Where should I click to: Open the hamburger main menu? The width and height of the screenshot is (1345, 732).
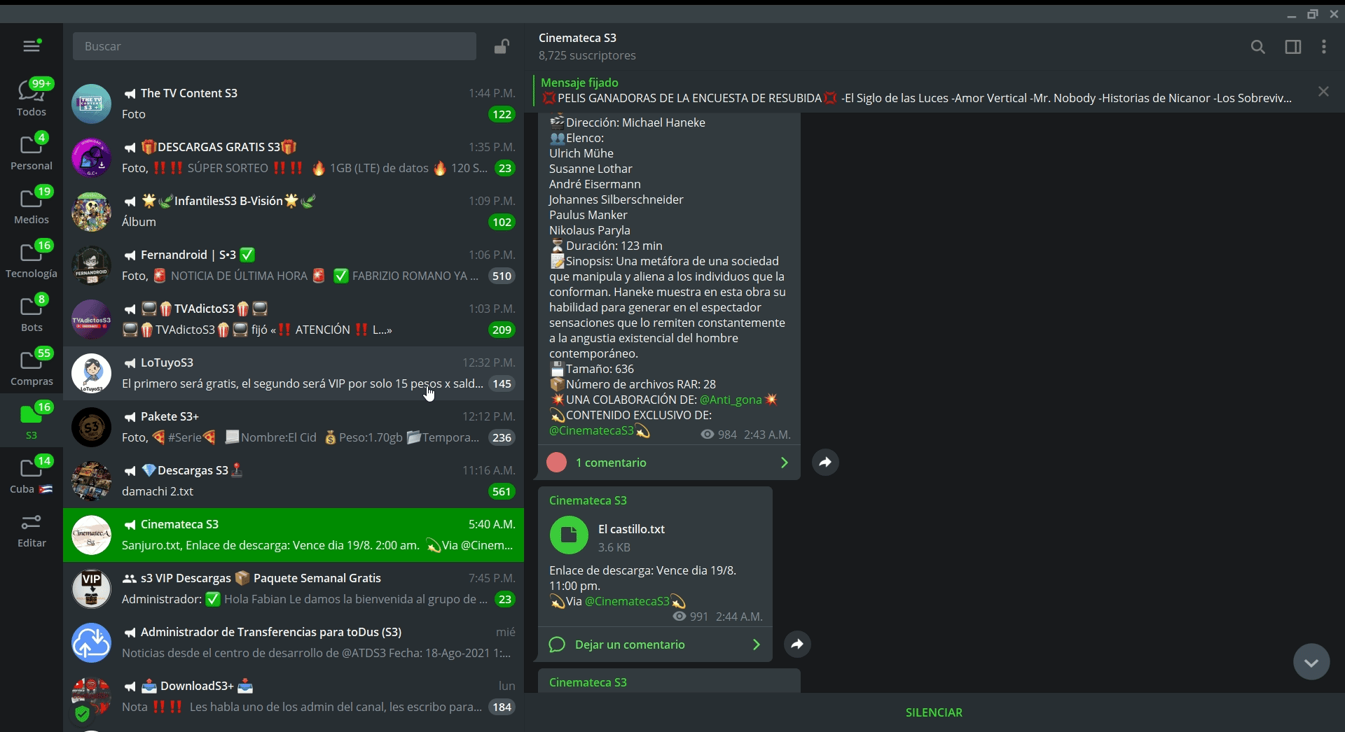pos(32,46)
